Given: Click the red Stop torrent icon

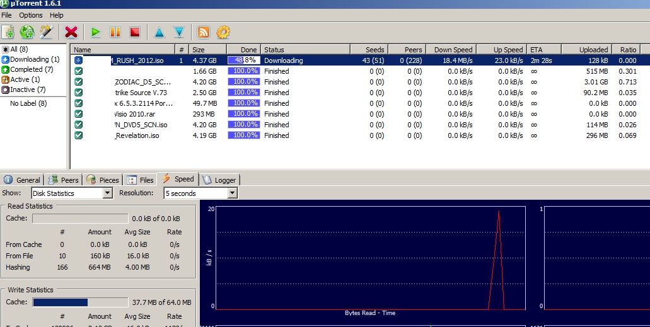Looking at the screenshot, I should tap(135, 32).
